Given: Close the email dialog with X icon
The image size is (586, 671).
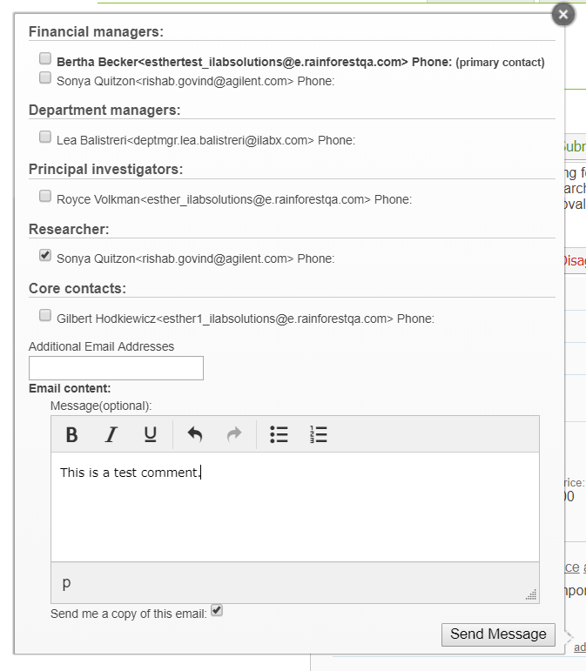Looking at the screenshot, I should pos(563,15).
